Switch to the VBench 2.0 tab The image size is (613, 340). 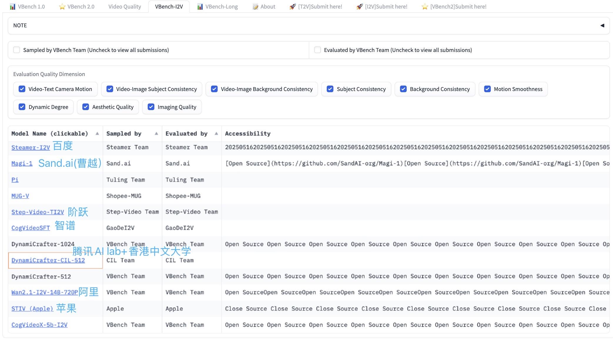point(77,6)
